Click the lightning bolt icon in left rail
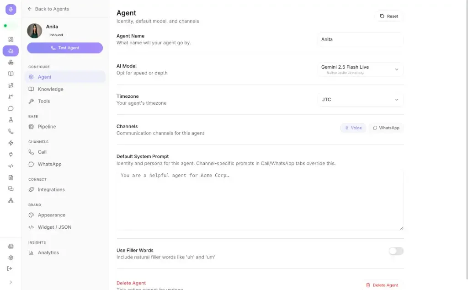The image size is (468, 290). [x=11, y=143]
